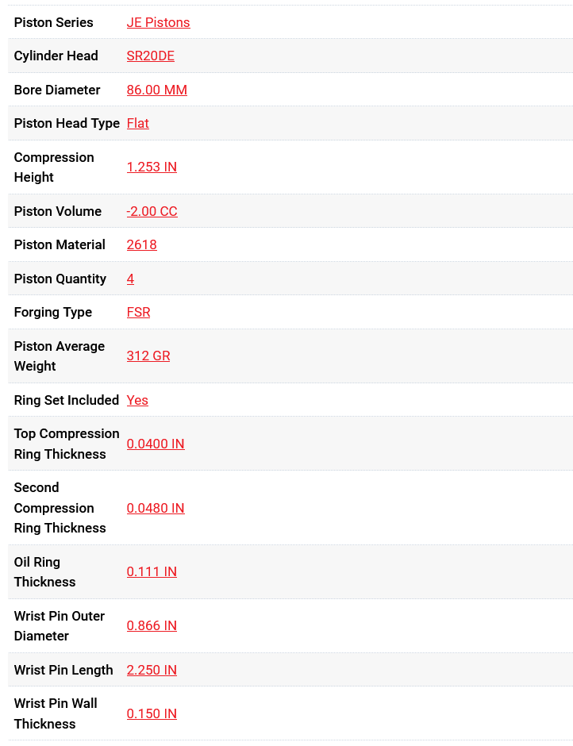Click the Bore Diameter row label
This screenshot has width=573, height=746.
tap(57, 90)
